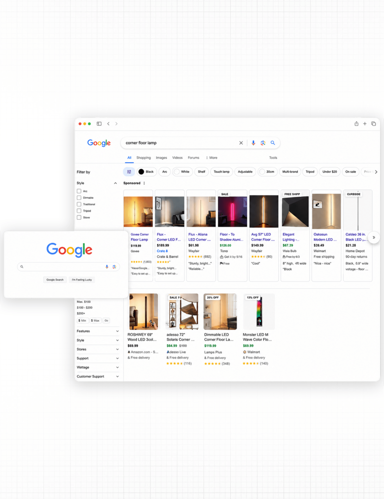Check the Traditional style checkbox
The width and height of the screenshot is (384, 499).
tap(79, 204)
